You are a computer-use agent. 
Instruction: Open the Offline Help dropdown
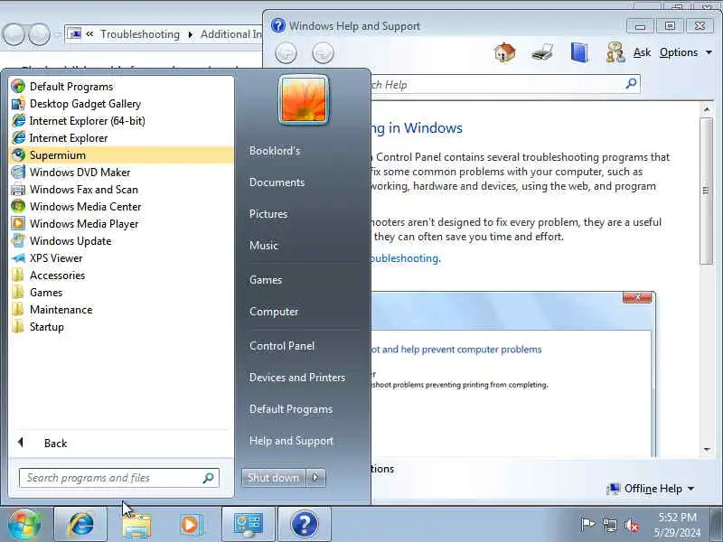(651, 489)
